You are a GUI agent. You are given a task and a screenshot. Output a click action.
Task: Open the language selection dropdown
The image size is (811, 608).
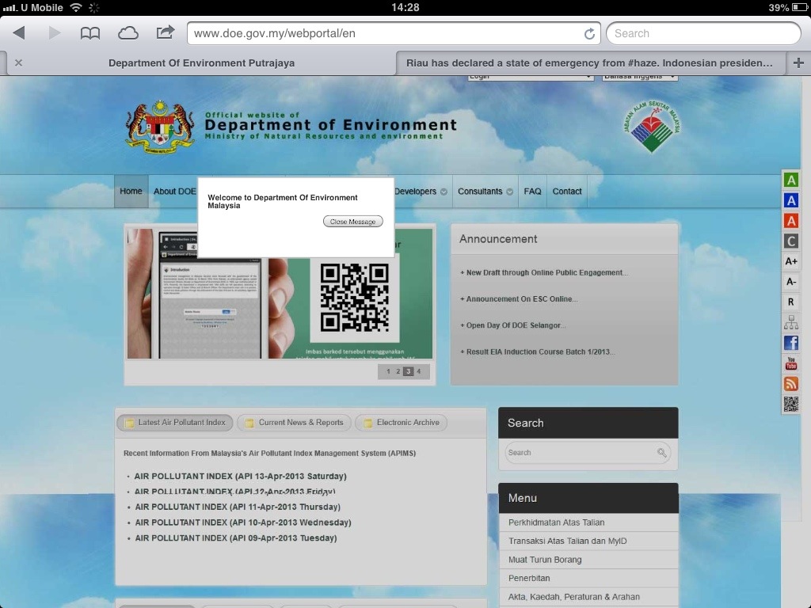[x=640, y=77]
